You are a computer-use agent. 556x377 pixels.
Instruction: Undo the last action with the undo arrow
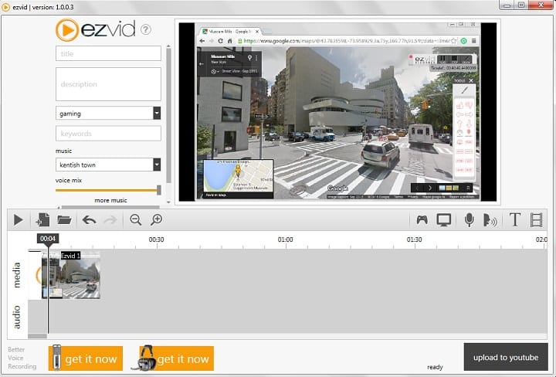89,220
